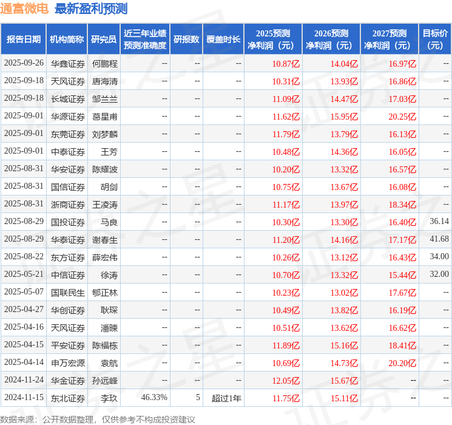Select the 2025-09-26 report date cell
Screen dimensions: 452x425
click(24, 63)
